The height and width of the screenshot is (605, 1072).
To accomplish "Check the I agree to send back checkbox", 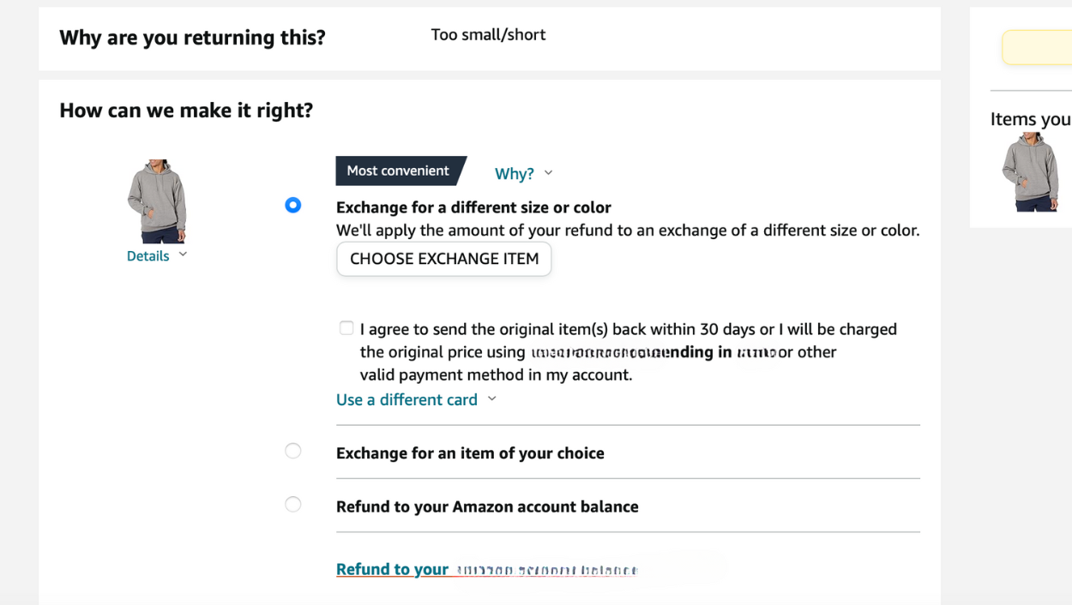I will [346, 328].
